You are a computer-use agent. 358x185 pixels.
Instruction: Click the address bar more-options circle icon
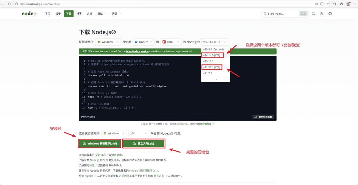[322, 4]
